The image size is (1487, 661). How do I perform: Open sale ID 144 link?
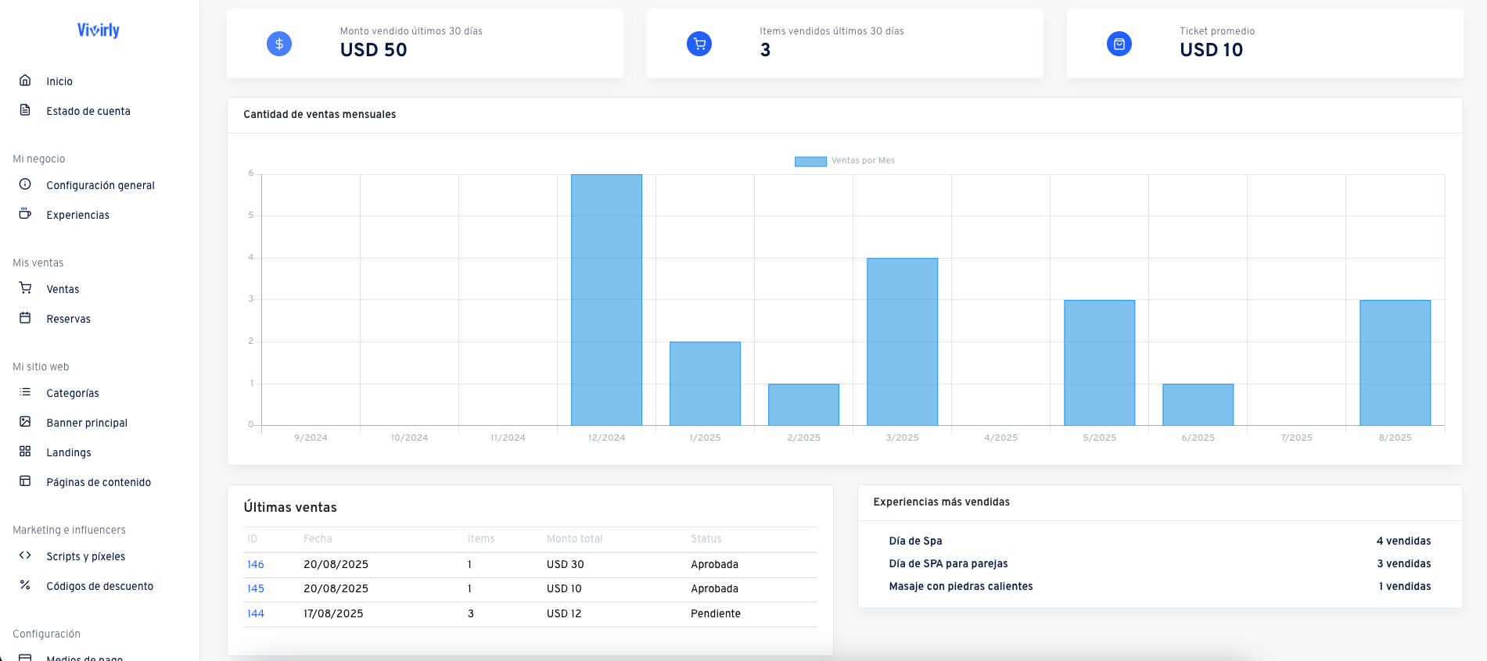click(256, 613)
